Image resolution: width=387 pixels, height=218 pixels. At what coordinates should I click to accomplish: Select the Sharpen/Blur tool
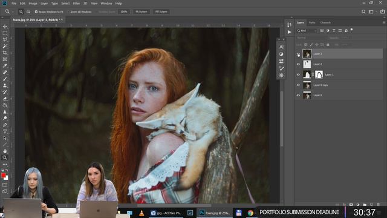click(5, 111)
